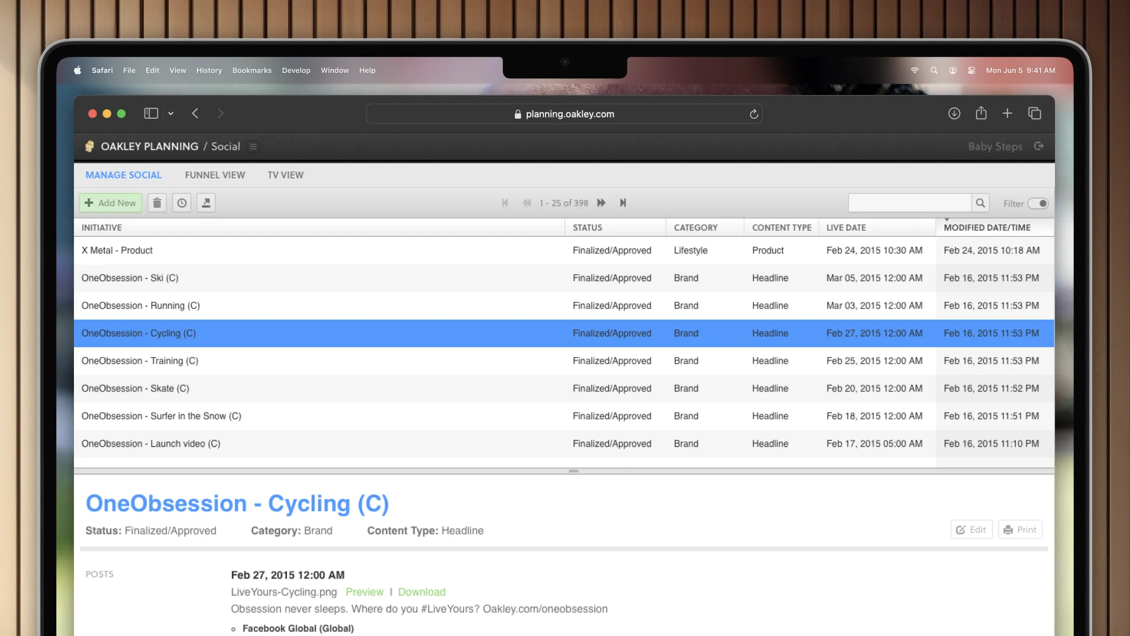The width and height of the screenshot is (1130, 636).
Task: Select OneObsession - Training (C) row
Action: coord(564,361)
